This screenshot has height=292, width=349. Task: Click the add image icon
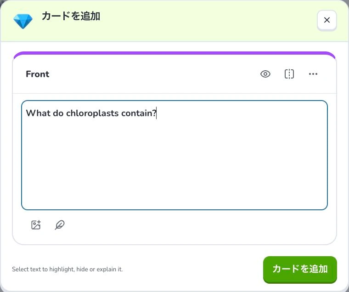click(x=36, y=225)
